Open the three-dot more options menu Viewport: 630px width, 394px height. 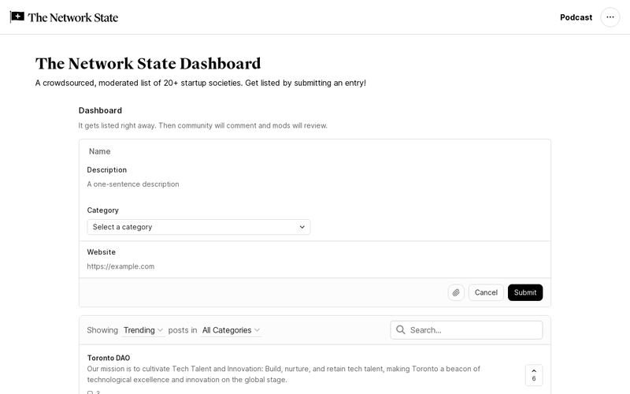click(x=610, y=17)
